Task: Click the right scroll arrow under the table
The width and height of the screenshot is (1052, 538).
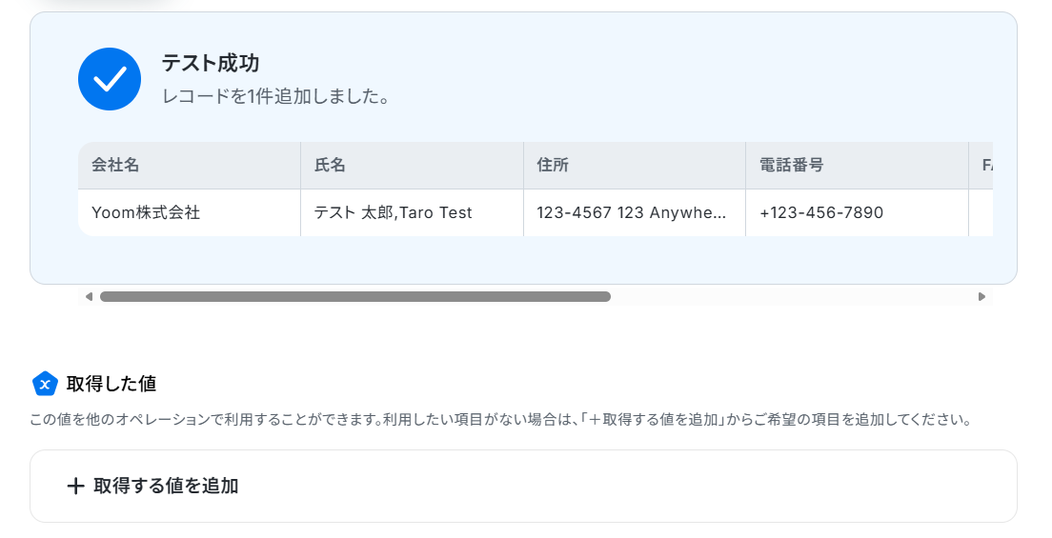Action: (x=981, y=296)
